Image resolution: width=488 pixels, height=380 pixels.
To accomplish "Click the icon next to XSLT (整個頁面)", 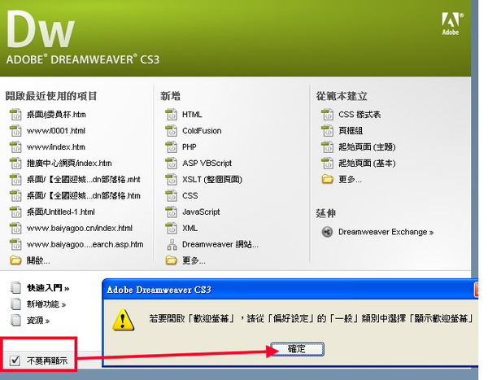I will [171, 179].
